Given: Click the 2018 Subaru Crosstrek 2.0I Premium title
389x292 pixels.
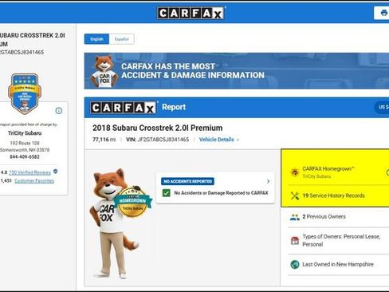Looking at the screenshot, I should [157, 128].
